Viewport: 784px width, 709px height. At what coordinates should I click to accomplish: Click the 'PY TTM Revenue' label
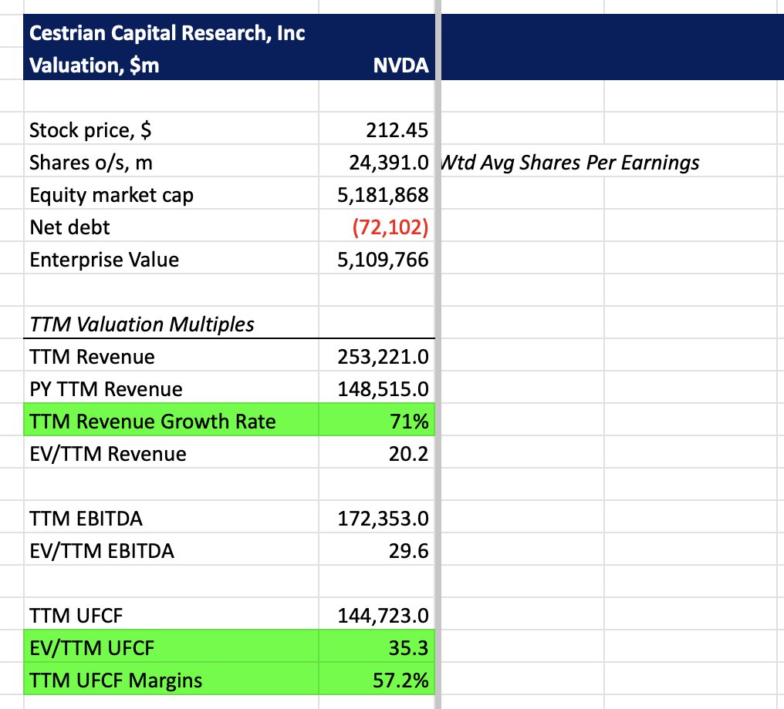pos(106,389)
